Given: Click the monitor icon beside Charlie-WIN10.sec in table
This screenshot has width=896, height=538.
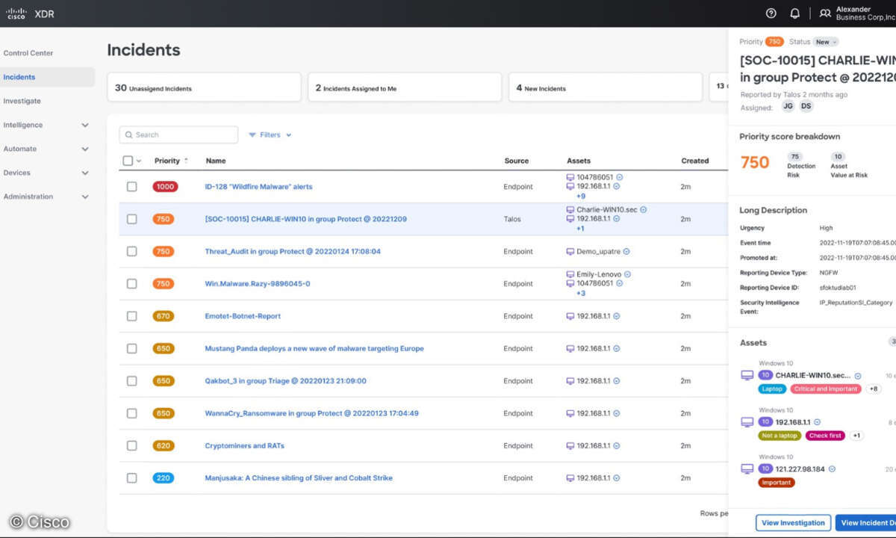Looking at the screenshot, I should click(570, 210).
